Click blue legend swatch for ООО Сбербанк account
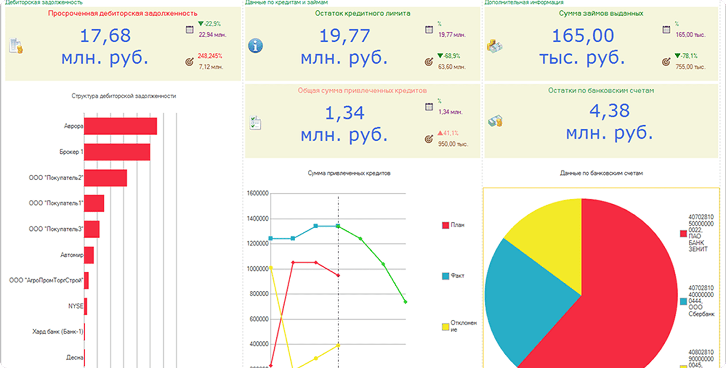This screenshot has height=368, width=726. pos(684,302)
